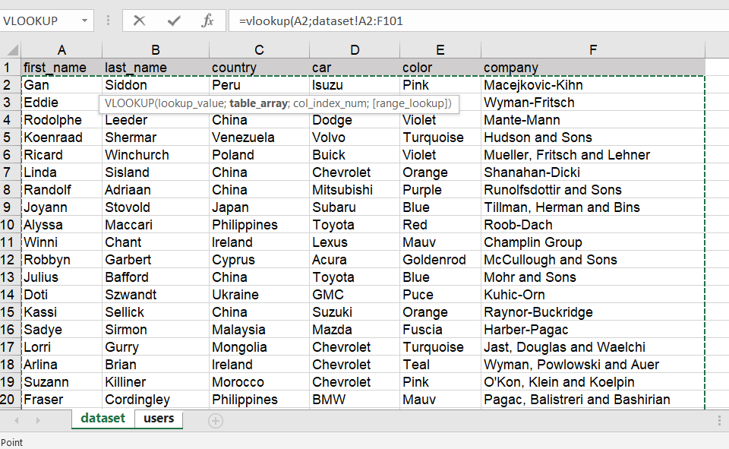Select column D header
The image size is (729, 449).
355,50
